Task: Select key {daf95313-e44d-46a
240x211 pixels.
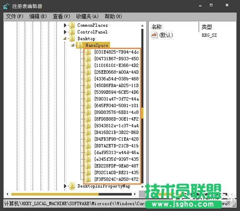Action: pos(116,152)
